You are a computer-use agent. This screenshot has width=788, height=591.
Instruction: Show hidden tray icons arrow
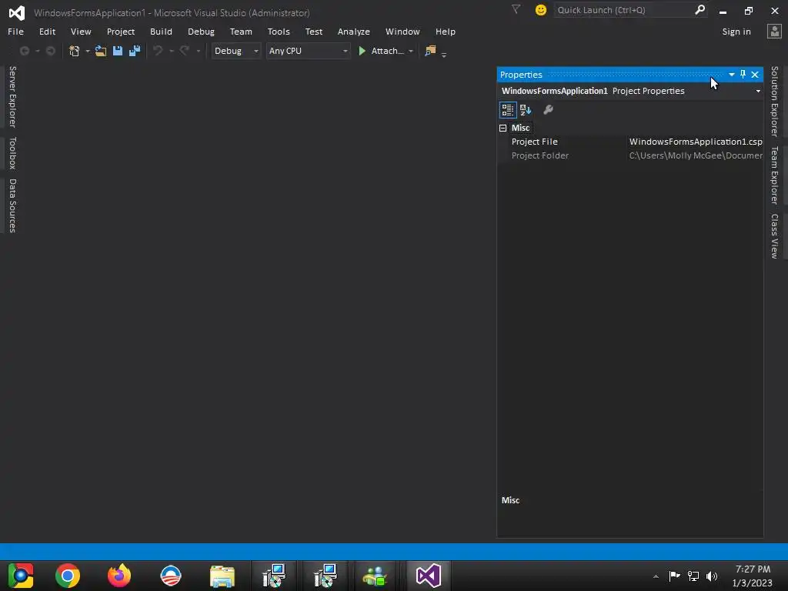(656, 576)
